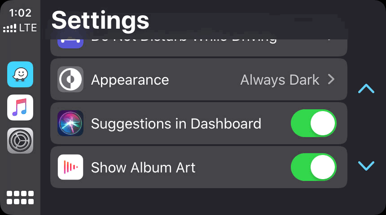This screenshot has height=215, width=386.
Task: Tap the LTE signal status indicator
Action: pos(20,29)
